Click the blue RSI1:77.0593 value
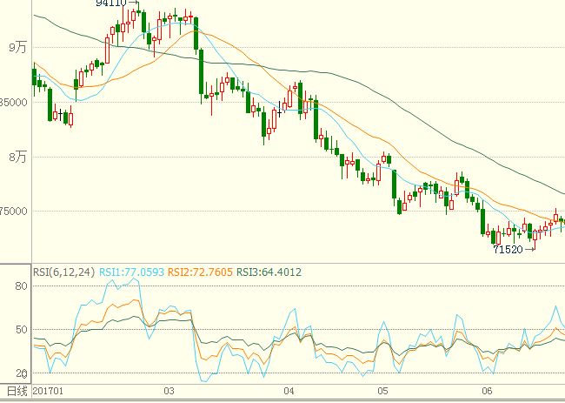Screen dimensions: 565x403 (130, 272)
